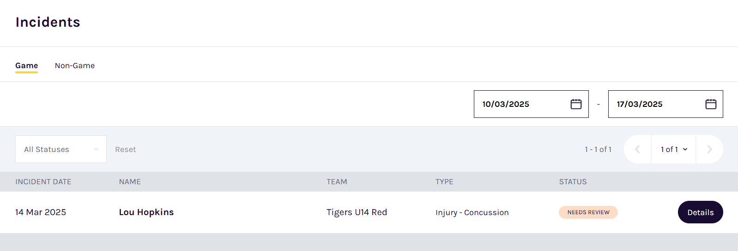Screen dimensions: 738x251
Task: Switch to the Non-Game tab
Action: pos(75,65)
